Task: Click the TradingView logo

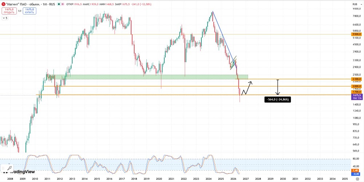Action: pyautogui.click(x=20, y=172)
